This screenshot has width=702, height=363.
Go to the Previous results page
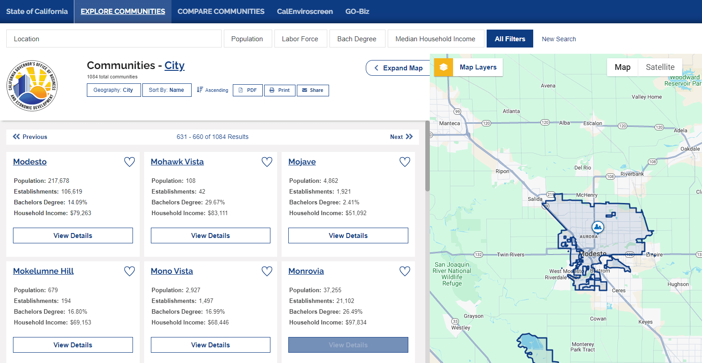pyautogui.click(x=30, y=137)
